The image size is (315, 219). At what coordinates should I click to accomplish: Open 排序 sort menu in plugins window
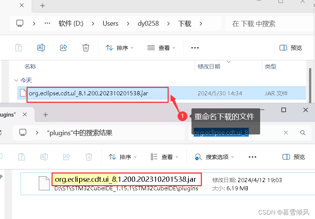pyautogui.click(x=122, y=157)
